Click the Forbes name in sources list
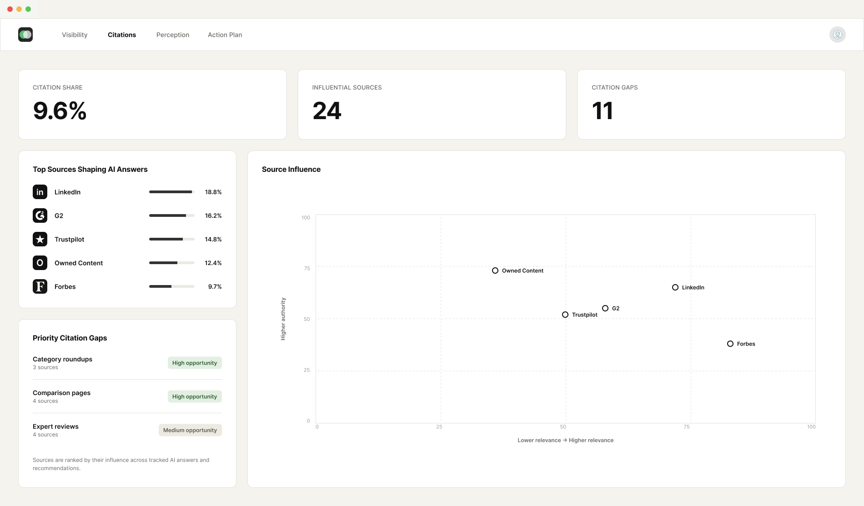Screen dimensions: 864x506 pos(65,286)
